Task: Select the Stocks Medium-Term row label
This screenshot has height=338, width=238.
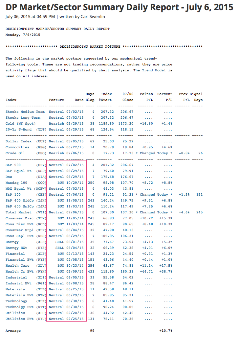Action: 25,112
